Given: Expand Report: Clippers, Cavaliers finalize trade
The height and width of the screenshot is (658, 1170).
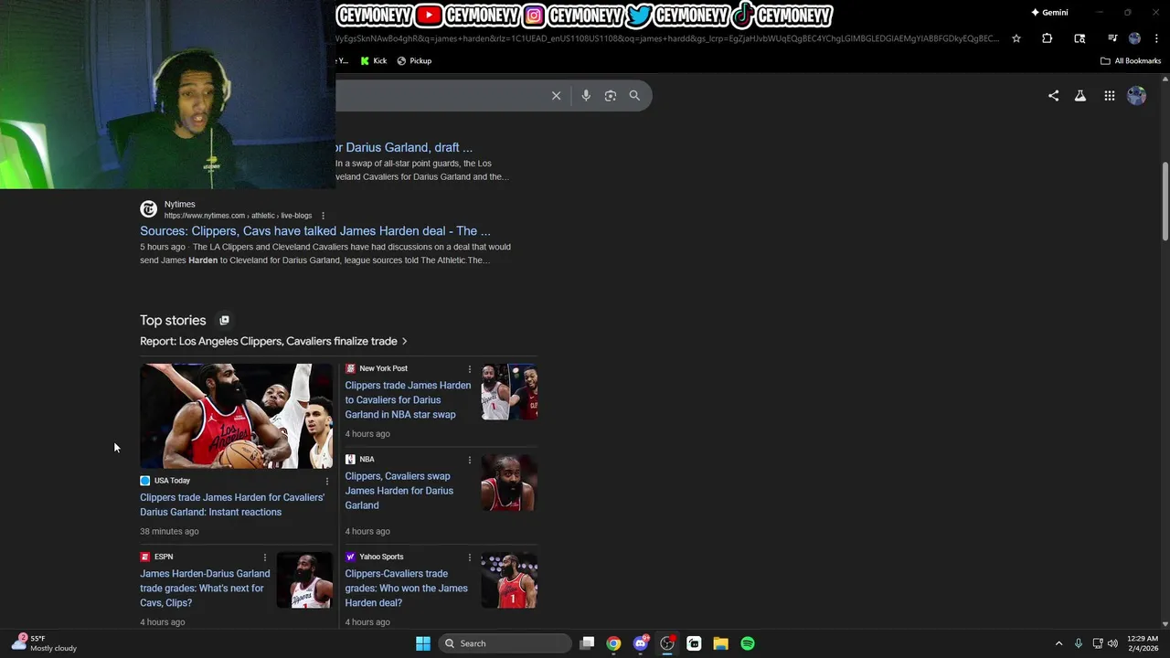Looking at the screenshot, I should tap(273, 341).
